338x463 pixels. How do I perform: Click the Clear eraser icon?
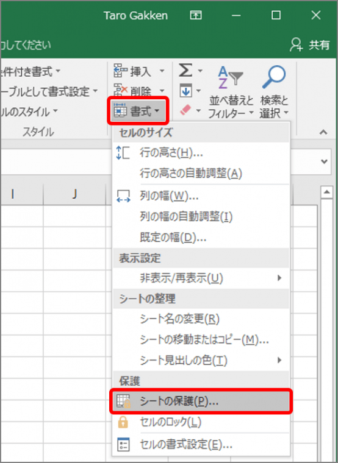click(x=185, y=110)
